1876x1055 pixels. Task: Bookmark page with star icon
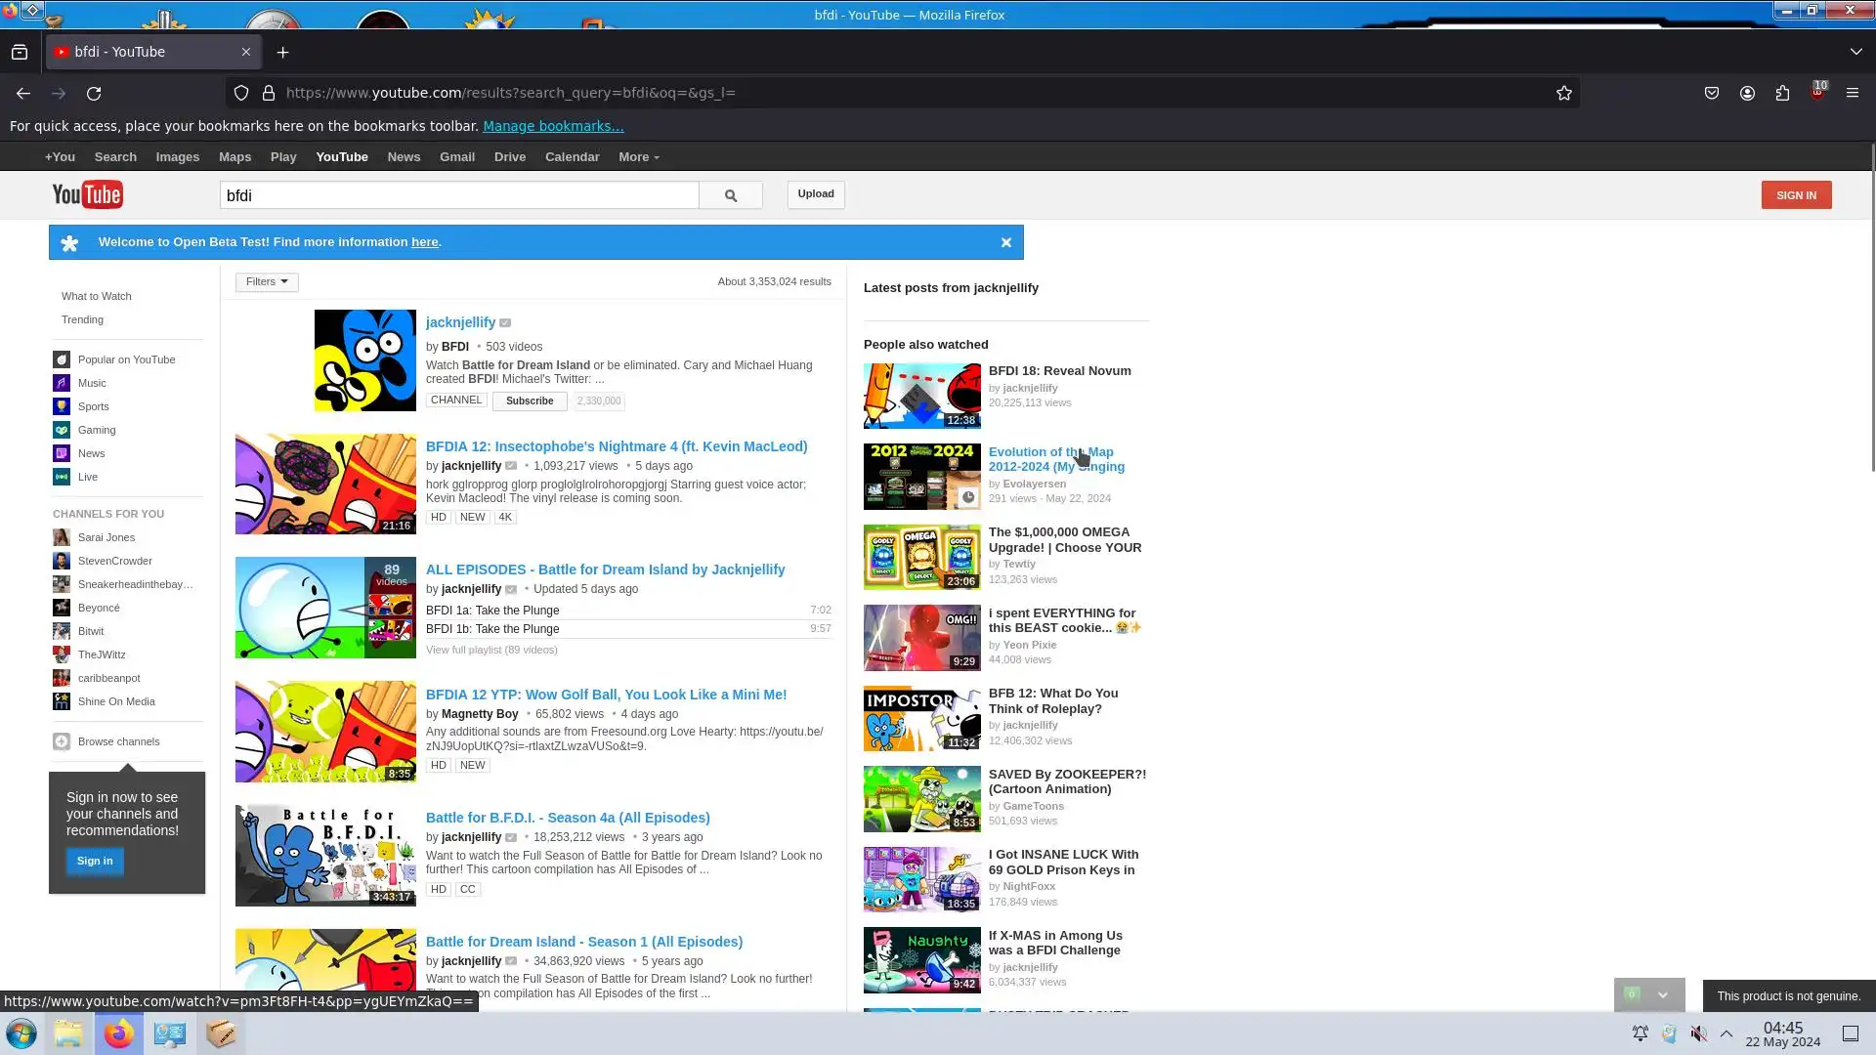(x=1563, y=93)
